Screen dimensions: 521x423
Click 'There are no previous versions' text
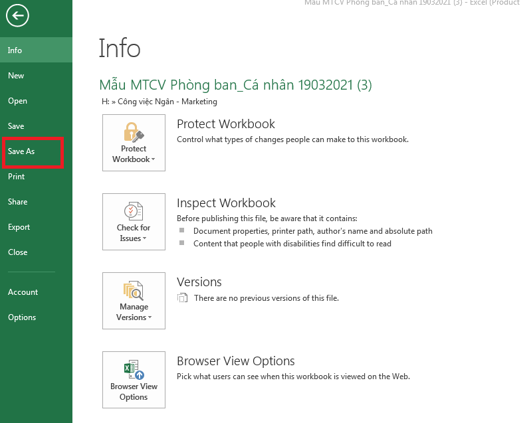tap(266, 297)
